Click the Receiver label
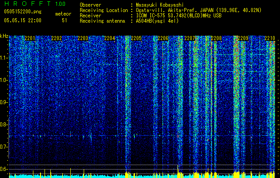Image resolution: width=280 pixels, height=178 pixels. click(90, 16)
